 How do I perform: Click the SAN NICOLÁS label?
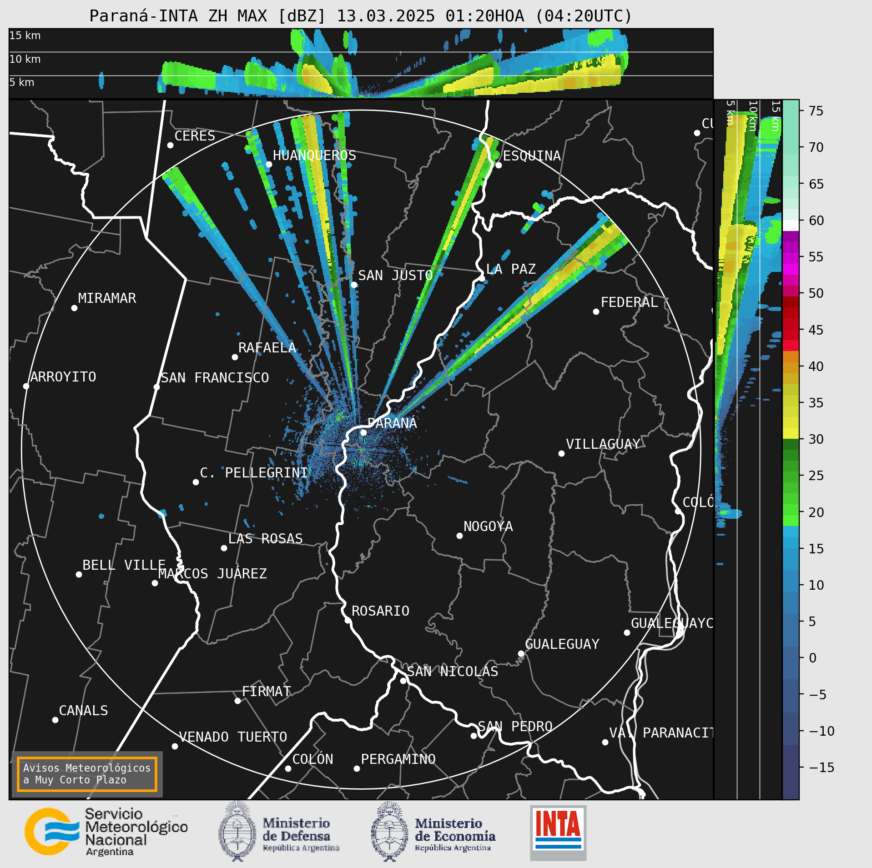pyautogui.click(x=452, y=672)
